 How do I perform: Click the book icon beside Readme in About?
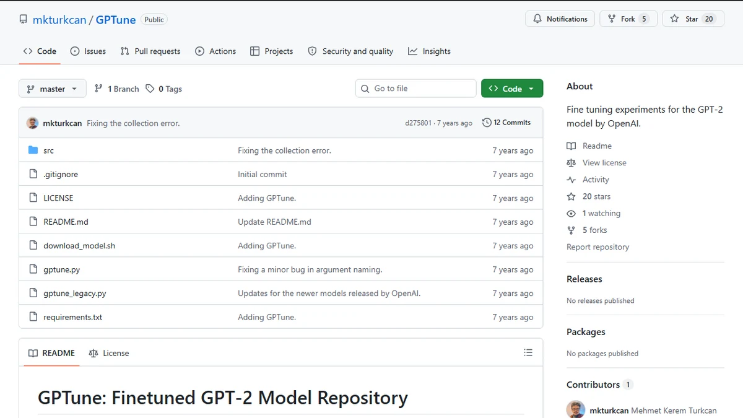571,146
